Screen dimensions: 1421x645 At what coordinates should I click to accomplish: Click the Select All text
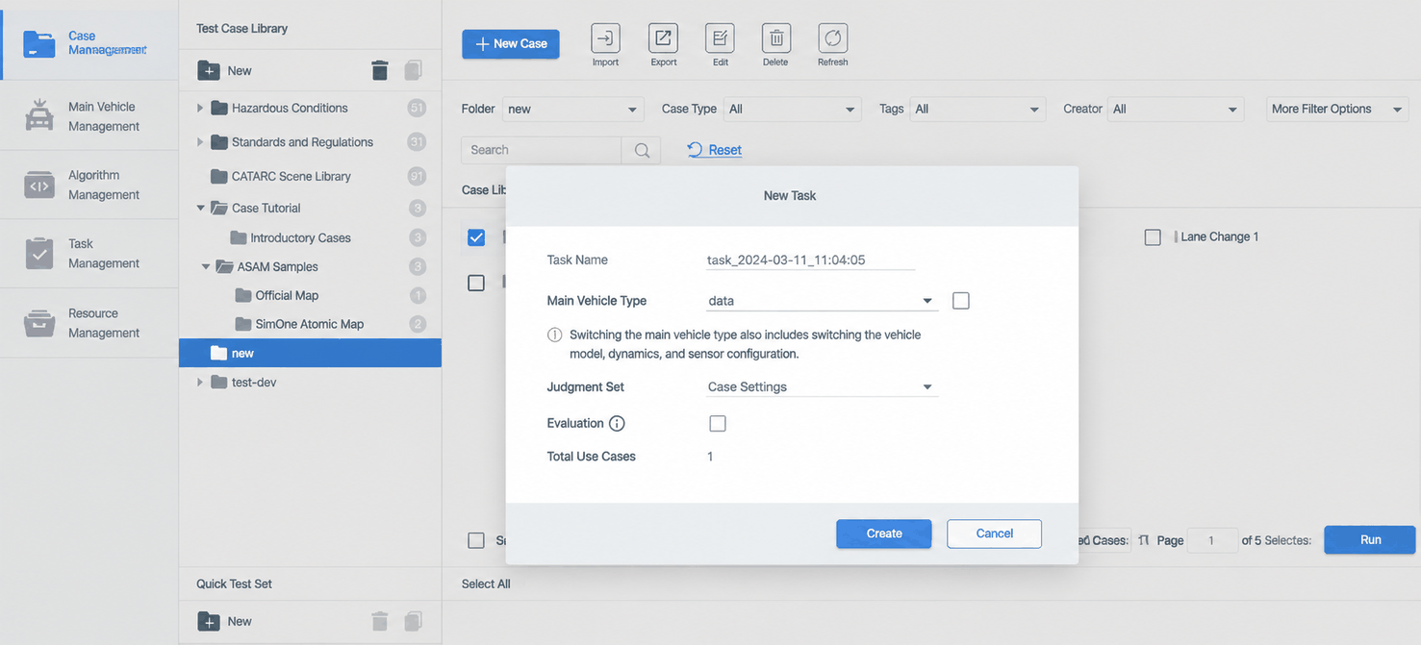coord(486,583)
